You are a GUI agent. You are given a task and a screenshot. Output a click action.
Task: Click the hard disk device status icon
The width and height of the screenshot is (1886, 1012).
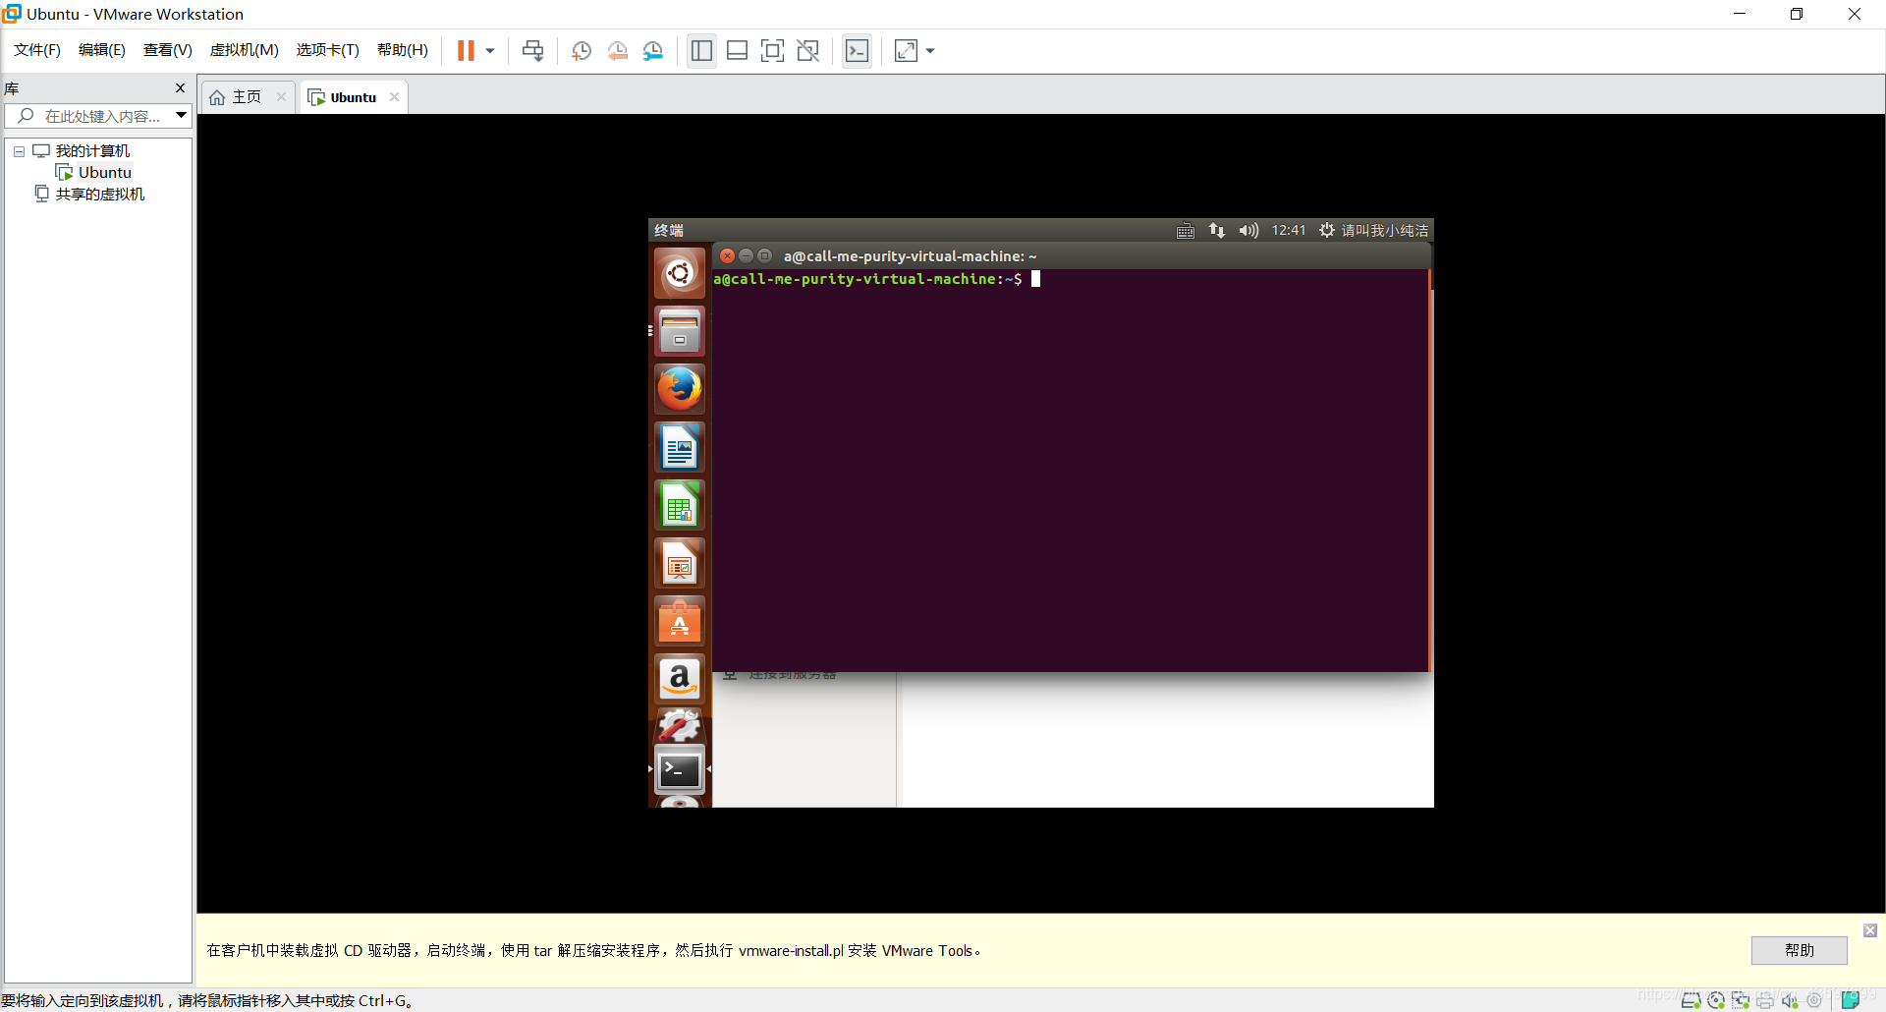1692,1000
